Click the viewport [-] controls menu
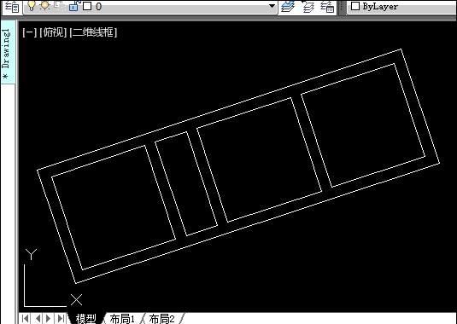 (x=29, y=32)
